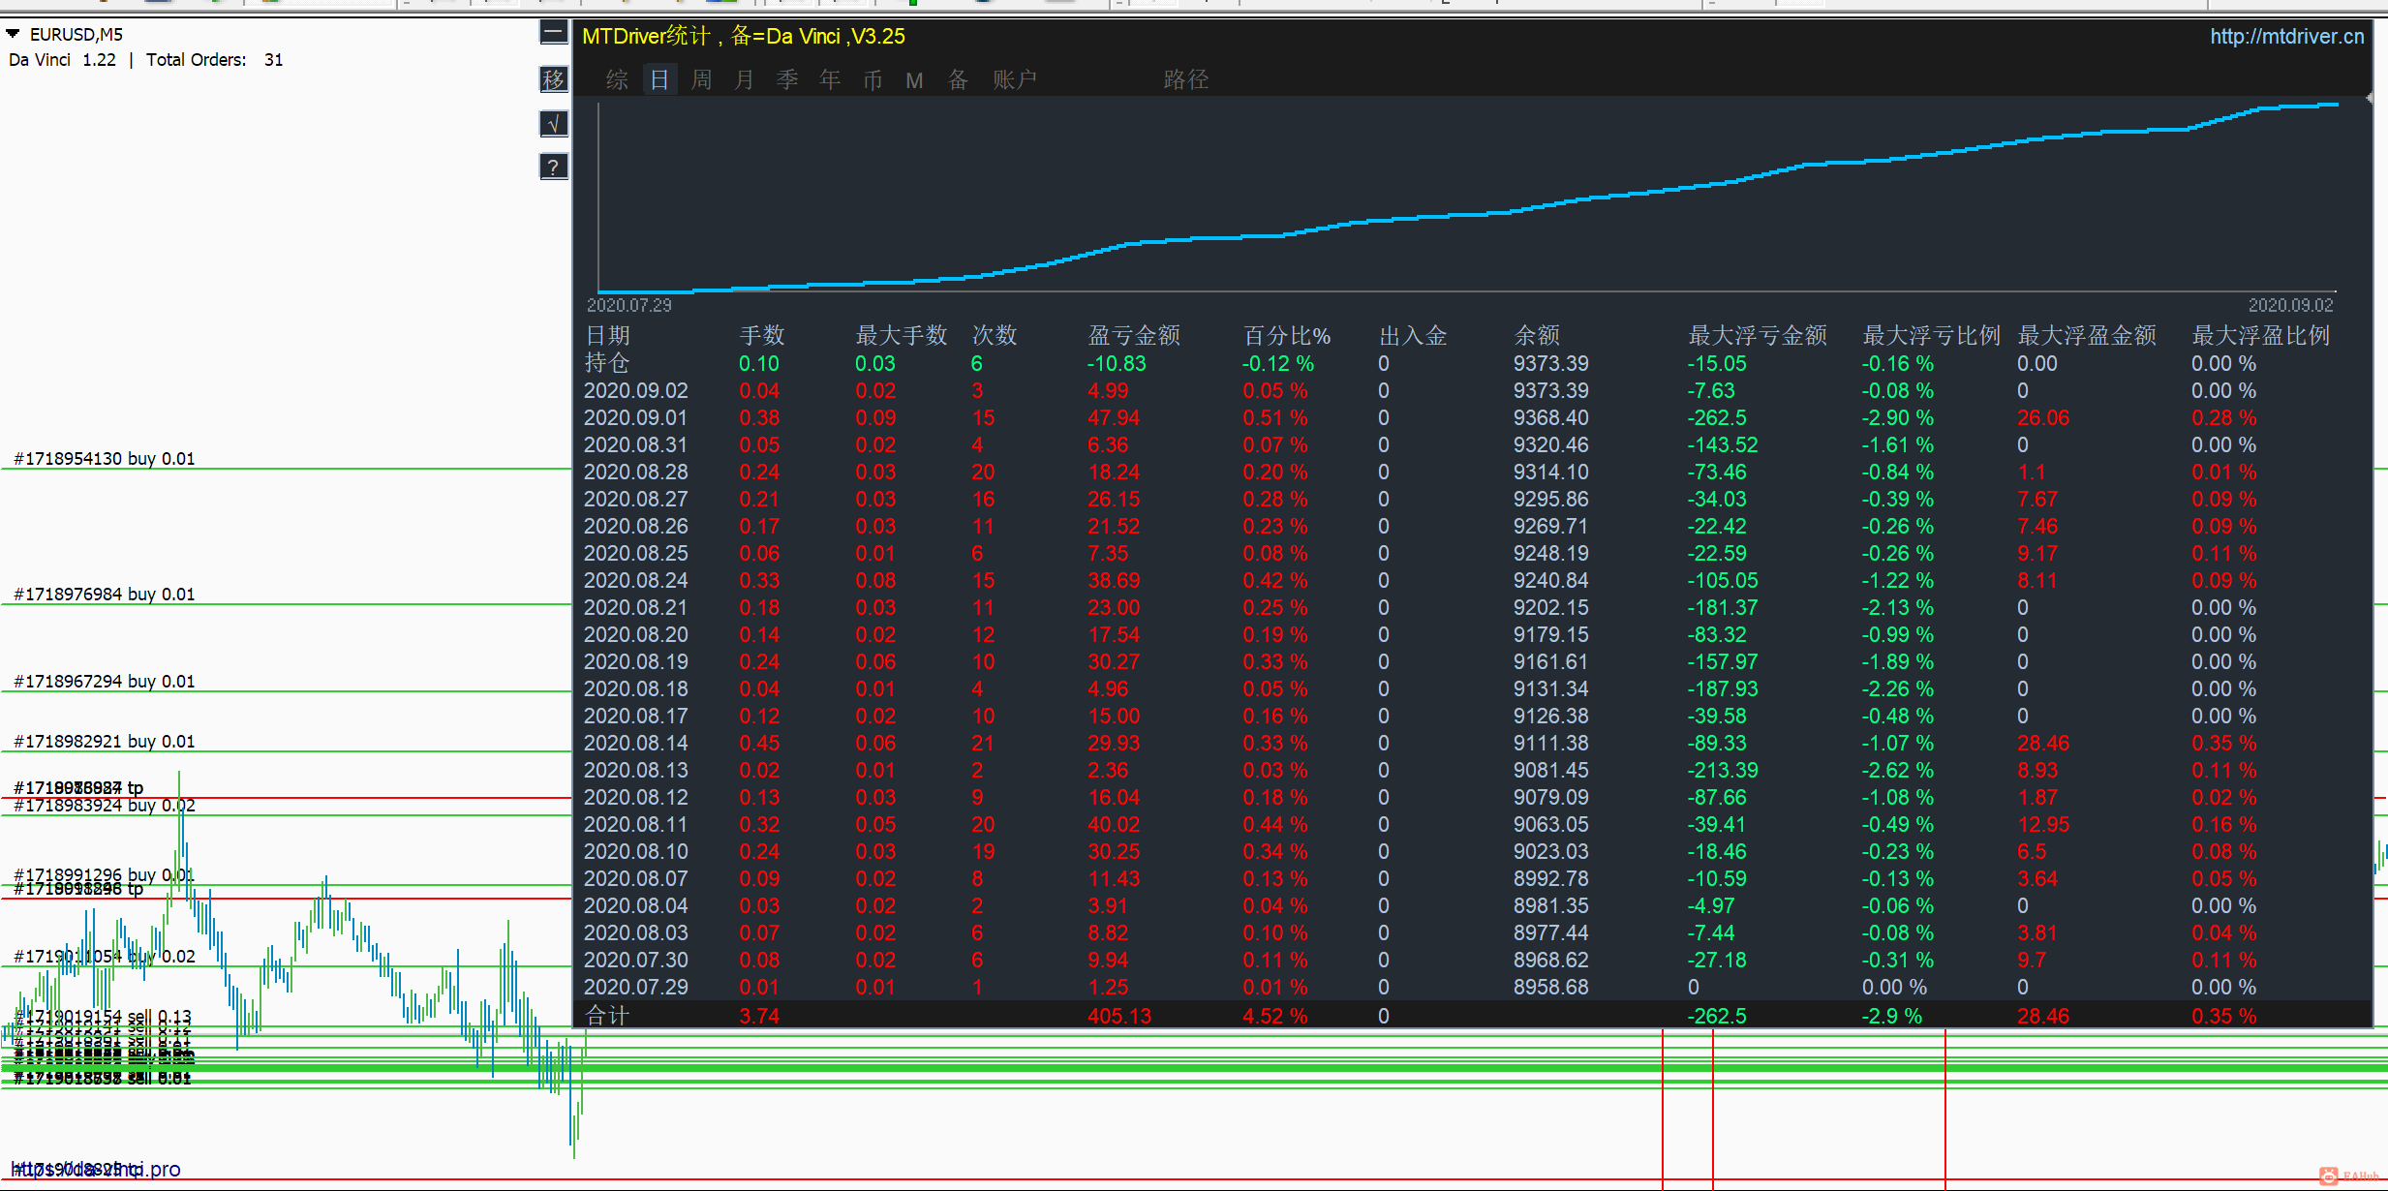Click order label #1718982921 buy 0.01
Image resolution: width=2388 pixels, height=1191 pixels.
click(105, 741)
